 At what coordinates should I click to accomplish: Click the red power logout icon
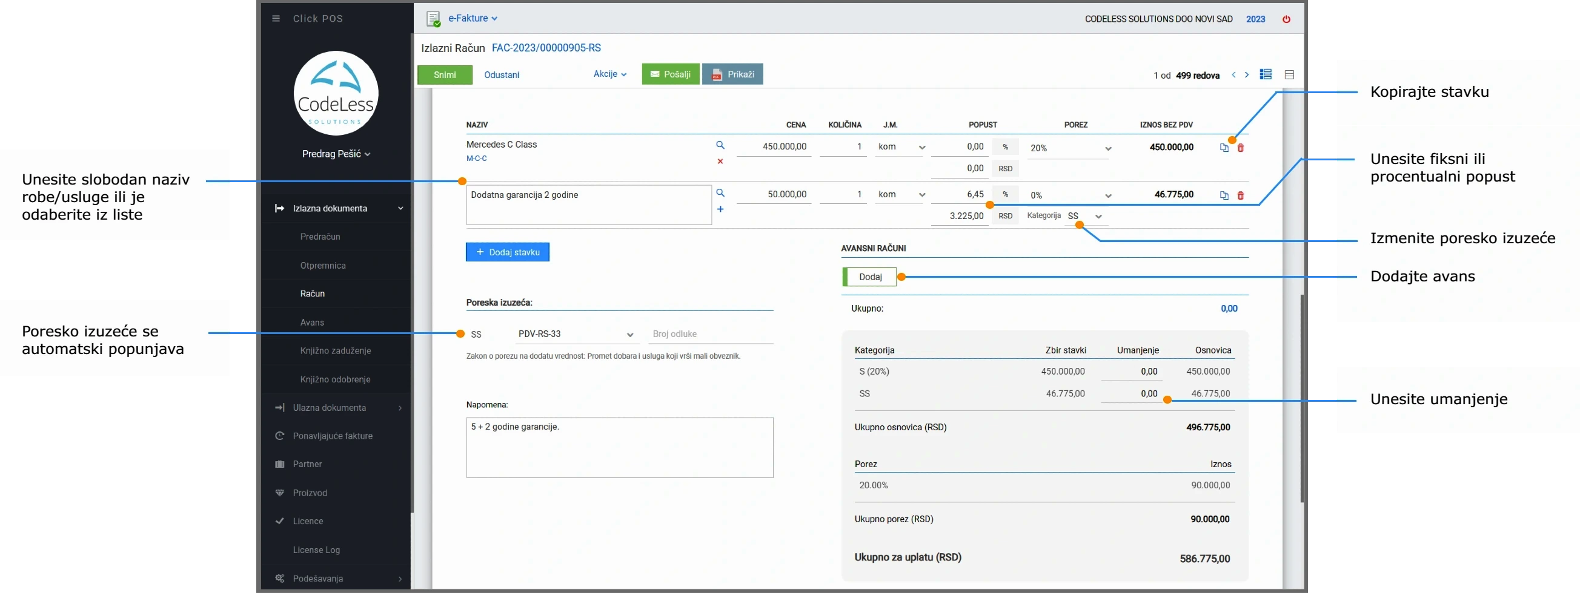point(1286,19)
